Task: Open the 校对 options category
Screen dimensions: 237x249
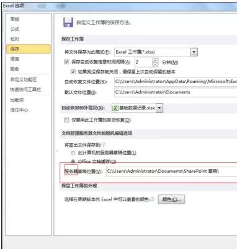Action: (15, 39)
